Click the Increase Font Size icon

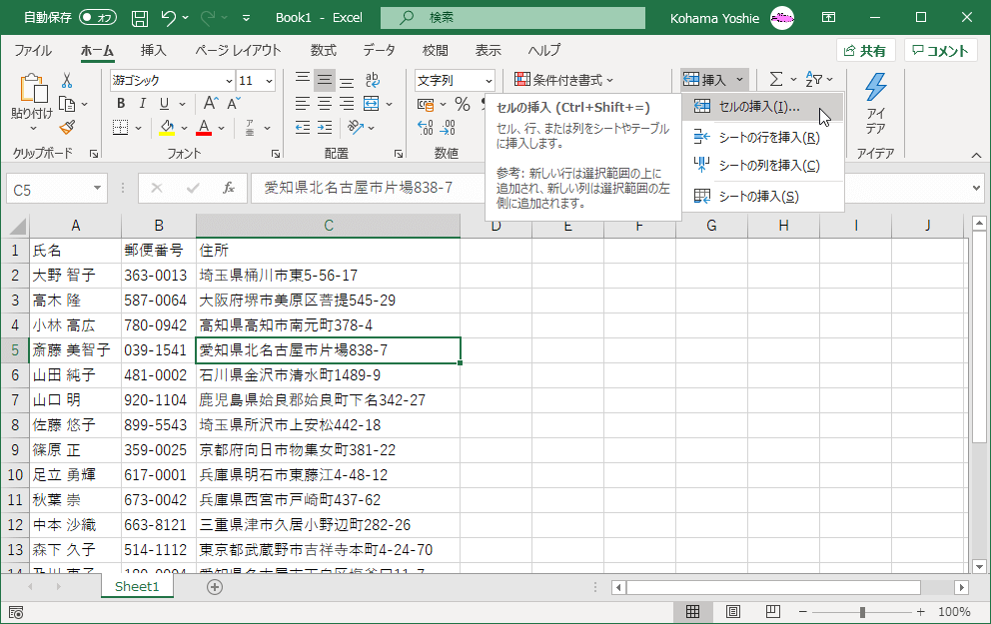211,102
